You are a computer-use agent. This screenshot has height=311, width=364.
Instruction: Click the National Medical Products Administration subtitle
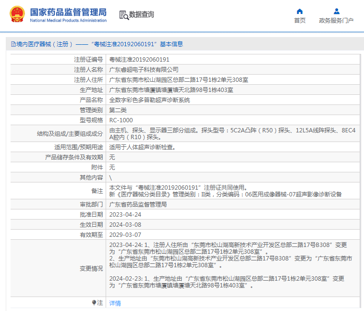tap(68, 21)
